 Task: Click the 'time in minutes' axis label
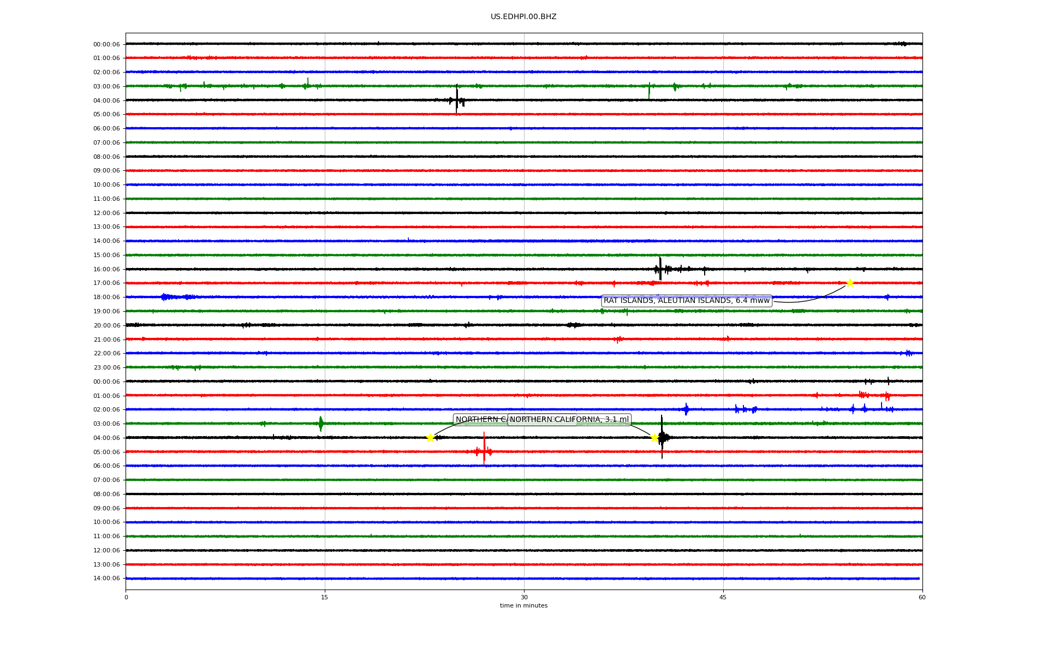[523, 606]
